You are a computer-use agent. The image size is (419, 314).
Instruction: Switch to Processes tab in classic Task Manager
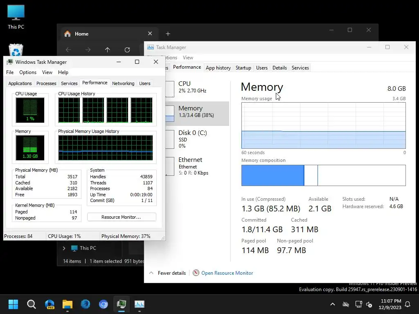pos(46,83)
